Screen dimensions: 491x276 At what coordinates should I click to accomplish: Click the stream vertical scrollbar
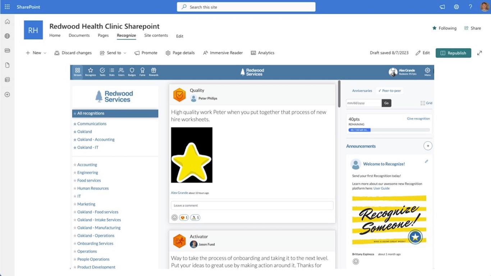(339, 93)
